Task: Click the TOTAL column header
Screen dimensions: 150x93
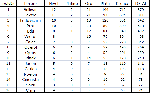Action: point(141,4)
